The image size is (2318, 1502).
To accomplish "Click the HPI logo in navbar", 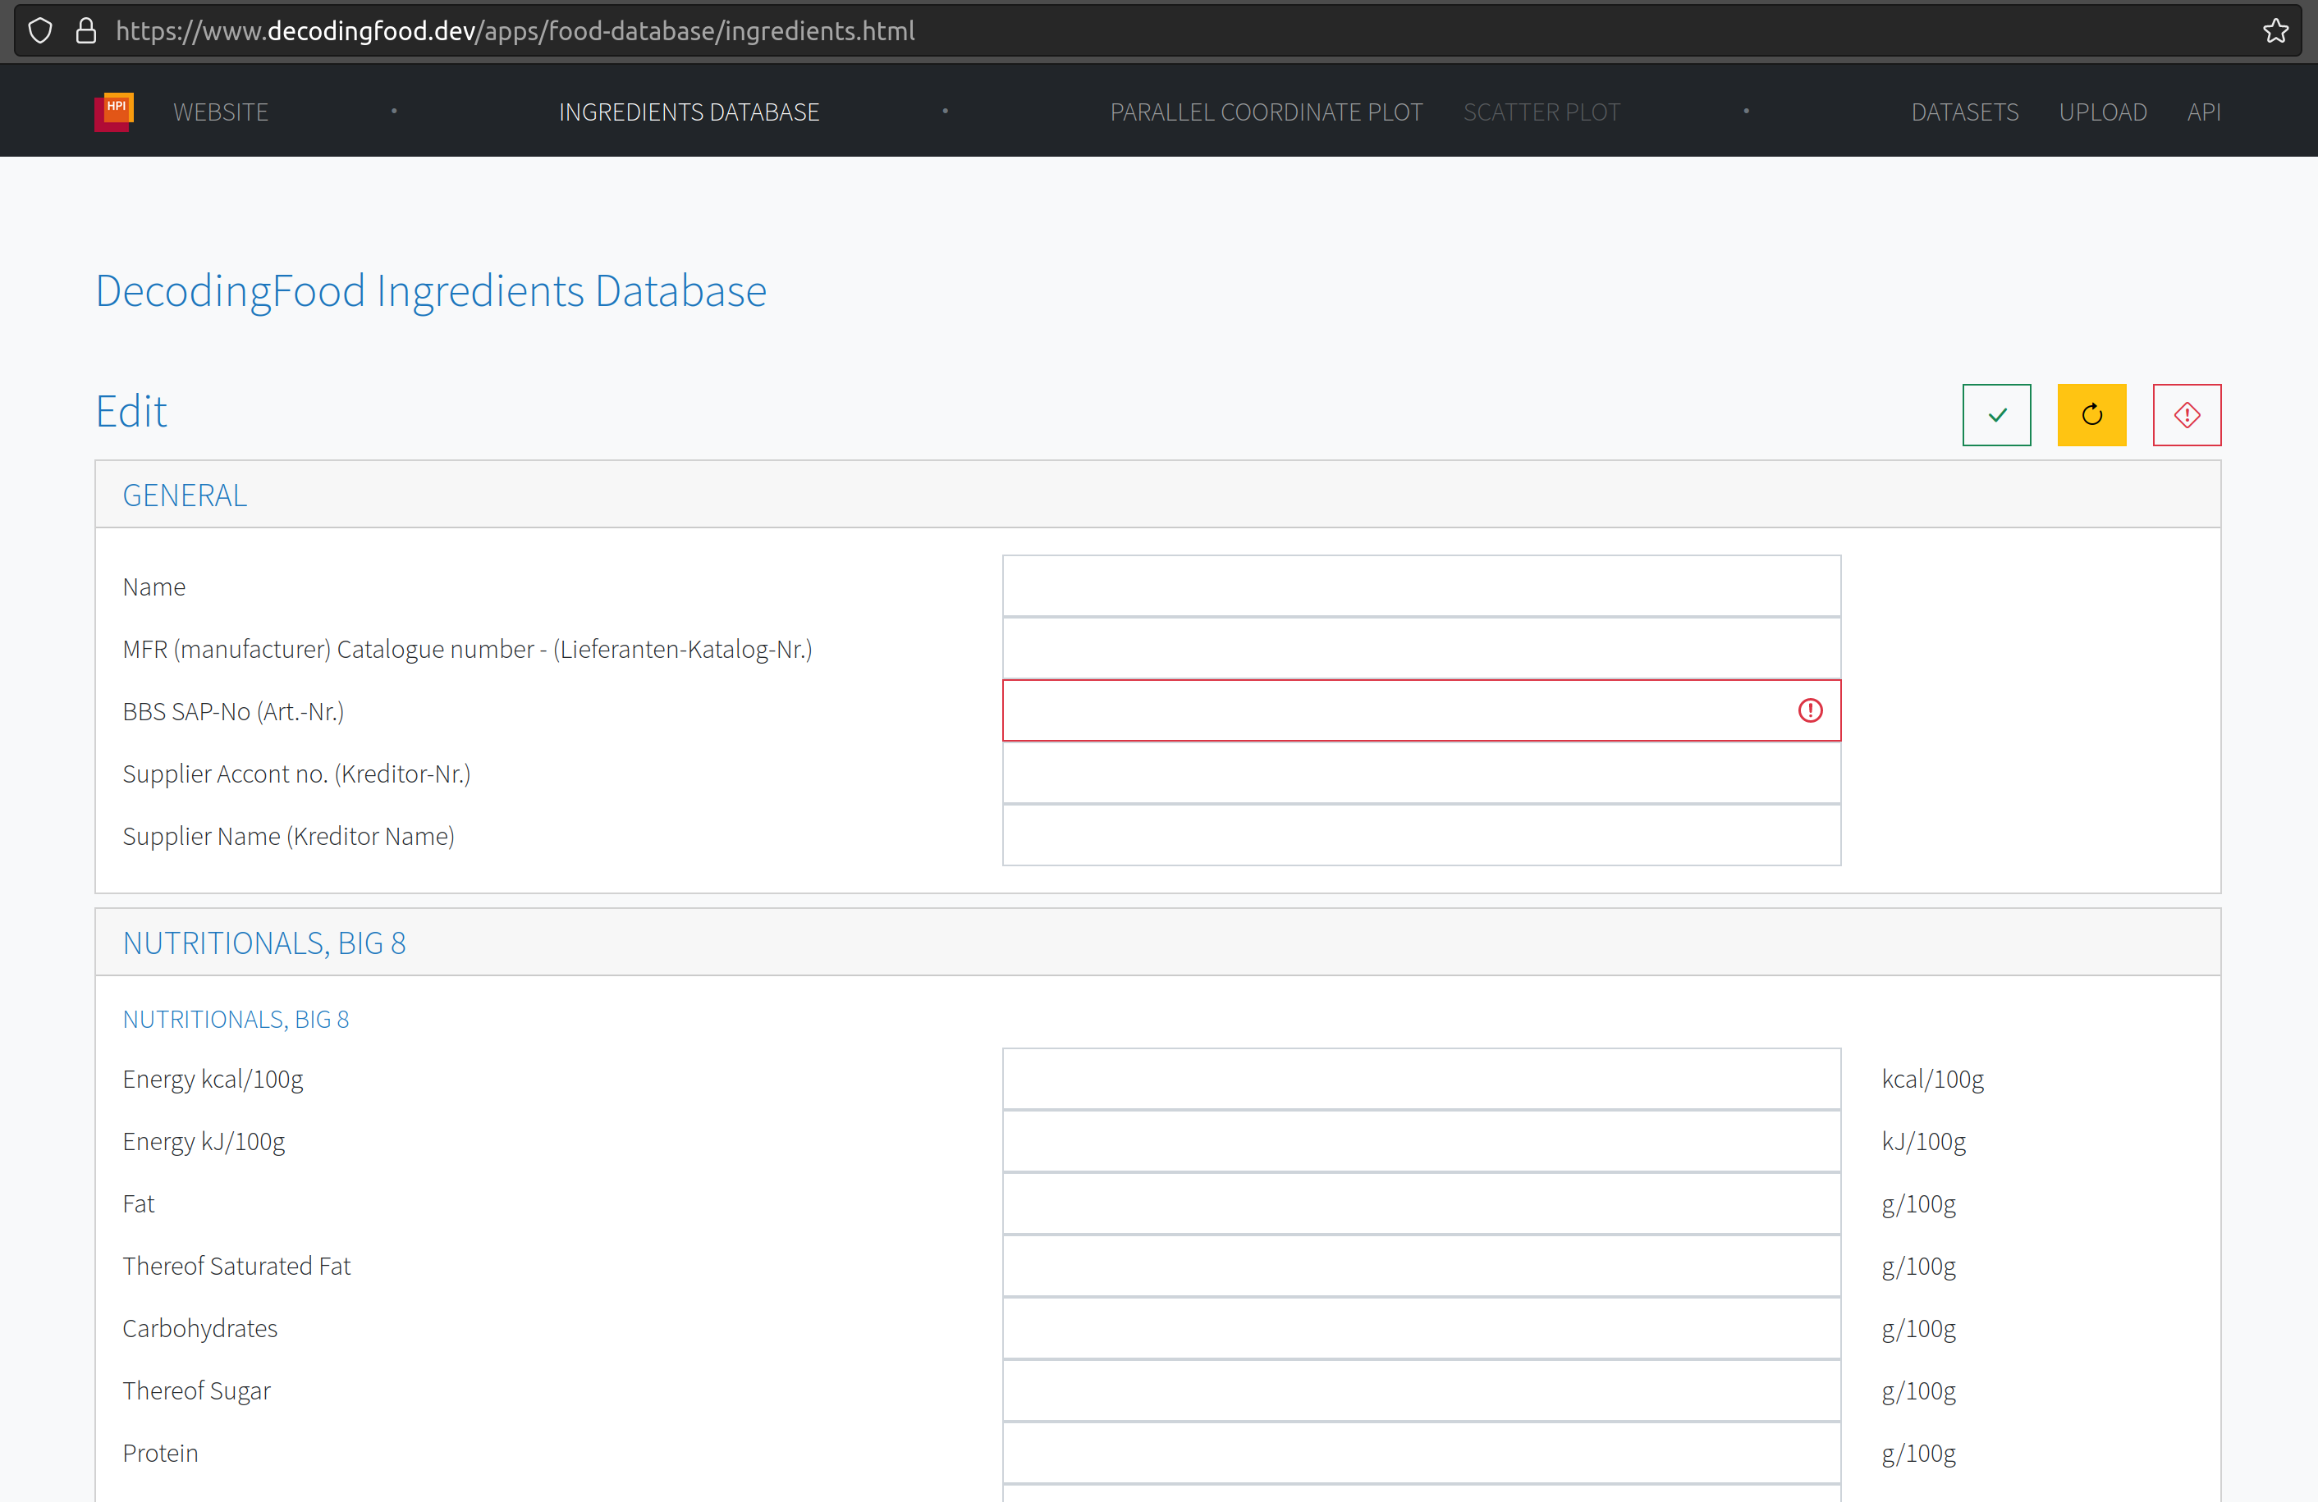I will tap(114, 112).
